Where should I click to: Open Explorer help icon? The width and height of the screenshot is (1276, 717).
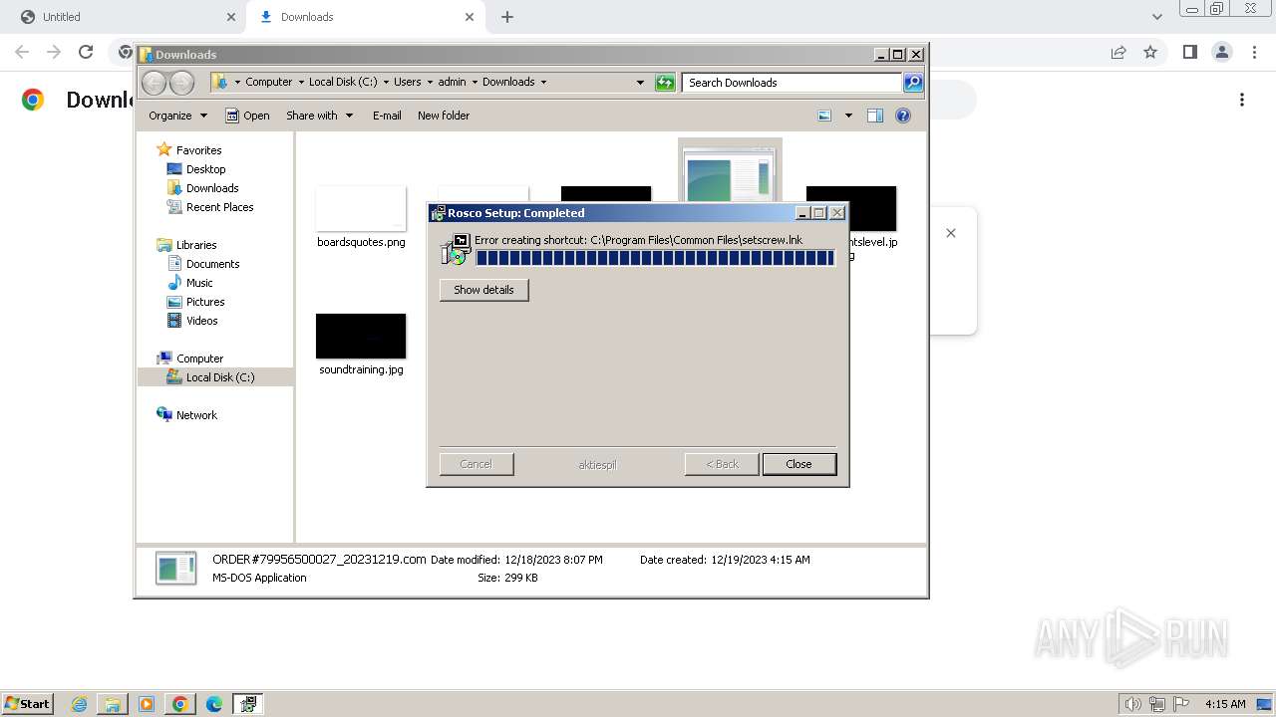(x=903, y=116)
